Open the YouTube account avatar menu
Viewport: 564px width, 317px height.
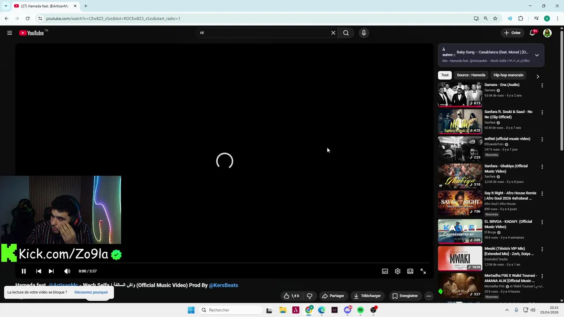pyautogui.click(x=547, y=33)
